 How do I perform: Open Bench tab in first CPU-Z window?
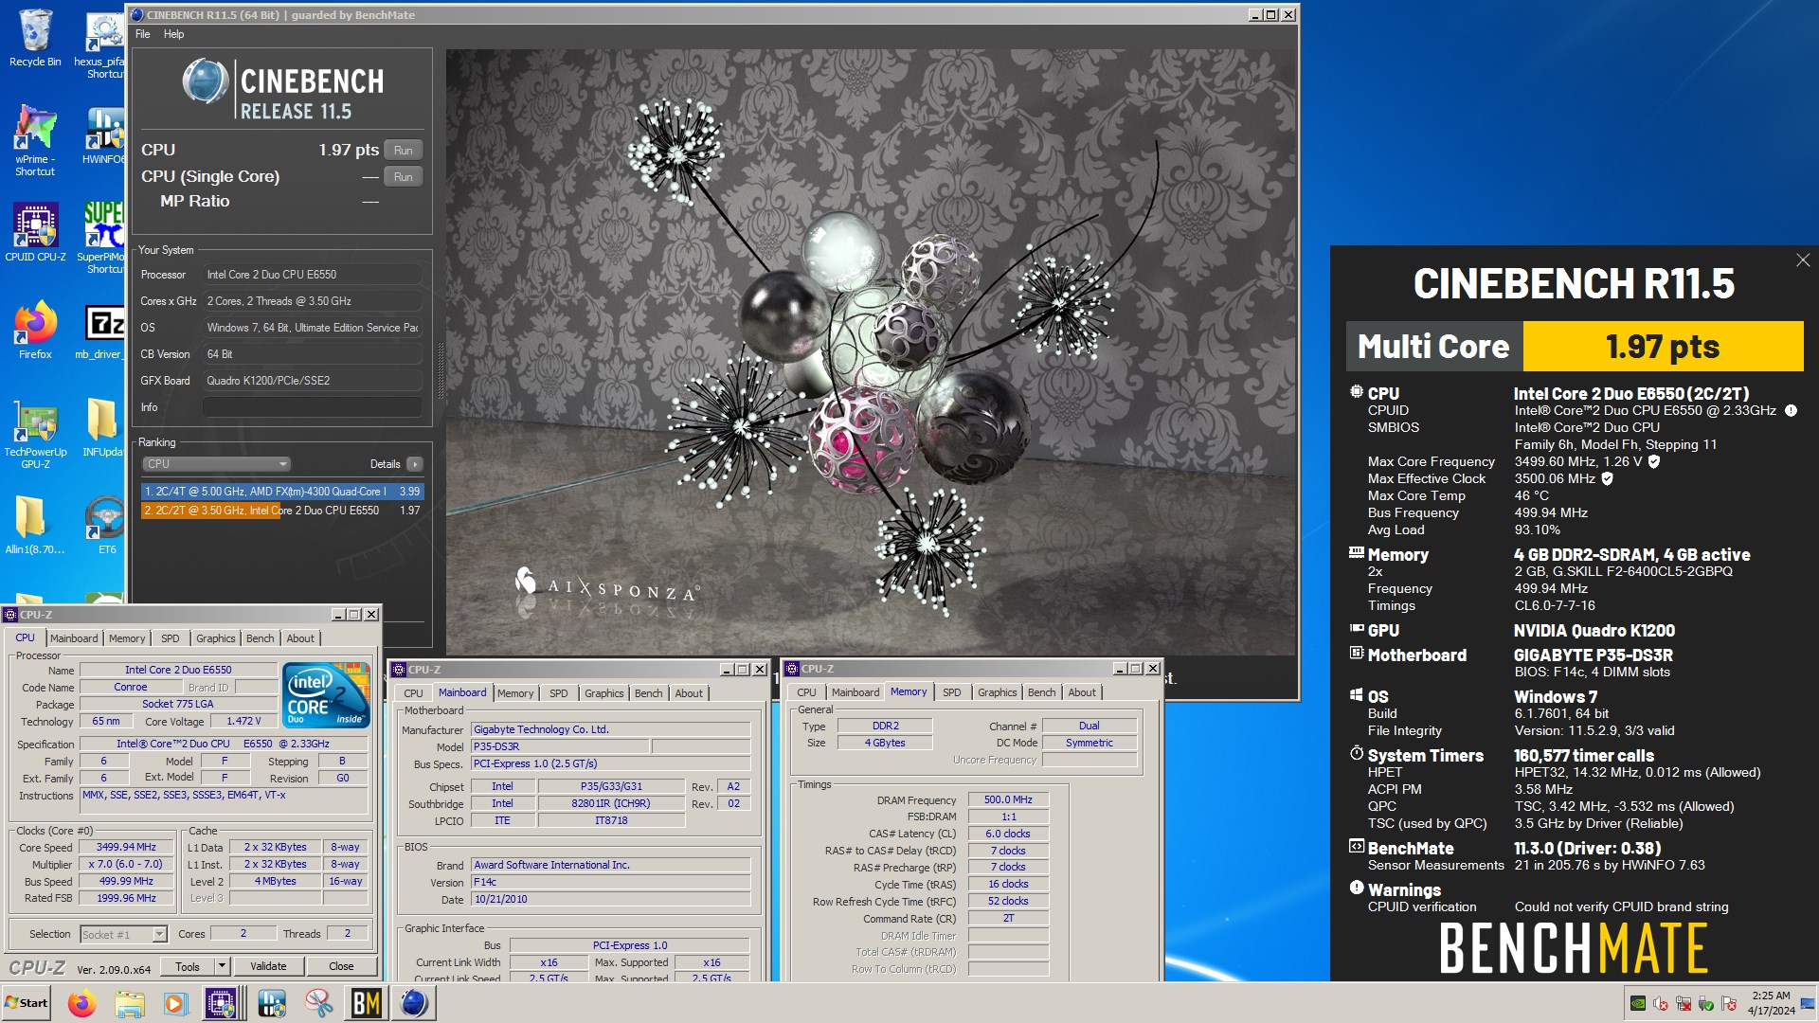click(260, 638)
